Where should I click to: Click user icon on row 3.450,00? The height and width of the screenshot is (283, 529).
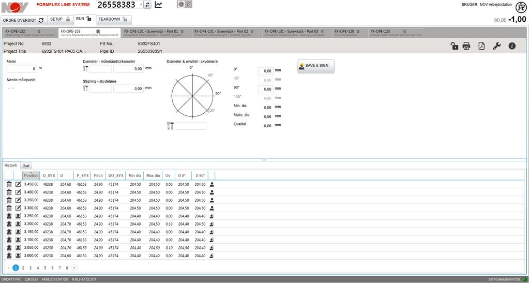pos(211,184)
